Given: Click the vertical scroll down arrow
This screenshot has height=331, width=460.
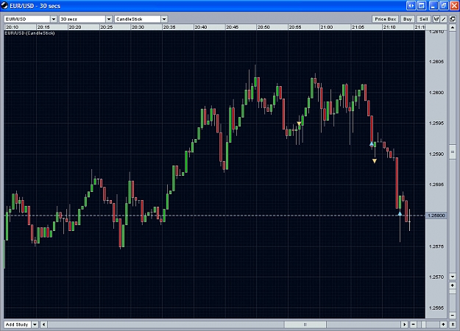Looking at the screenshot, I should (453, 277).
